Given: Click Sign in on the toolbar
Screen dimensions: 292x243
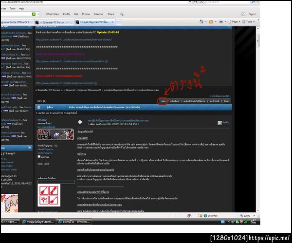Looking at the screenshot, I should tap(253, 14).
